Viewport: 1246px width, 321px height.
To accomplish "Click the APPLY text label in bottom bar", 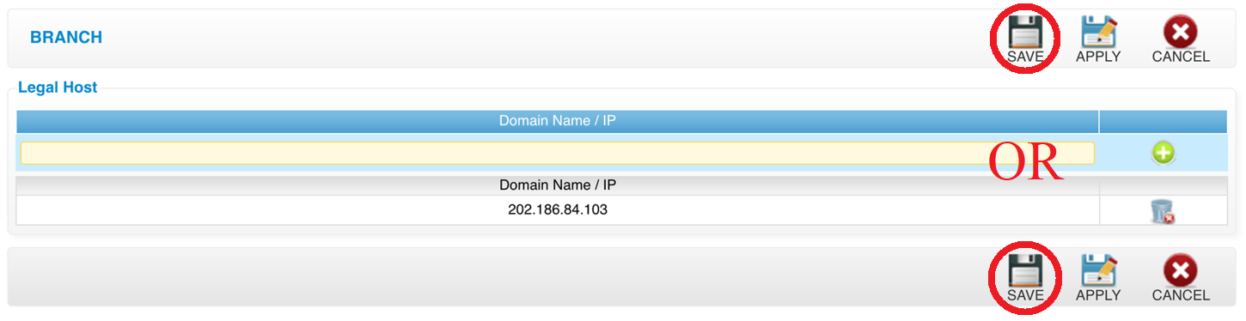I will coord(1098,295).
